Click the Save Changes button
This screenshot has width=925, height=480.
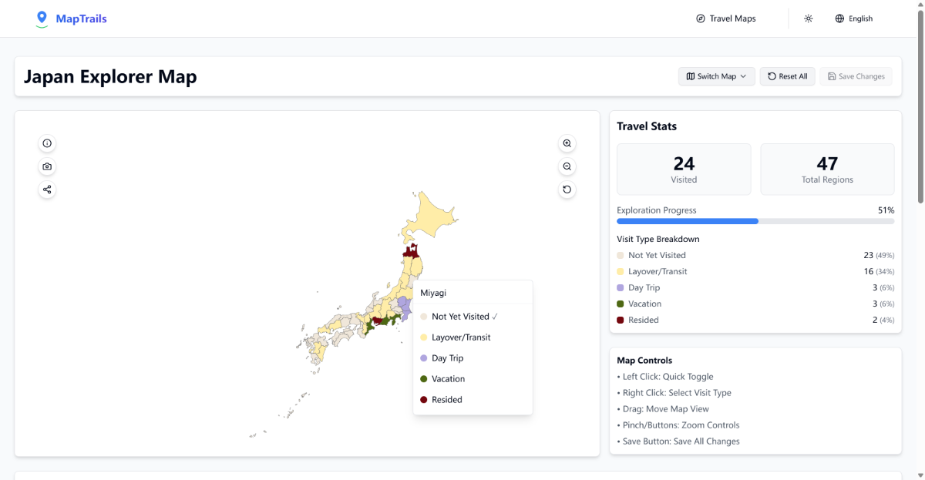[x=856, y=76]
